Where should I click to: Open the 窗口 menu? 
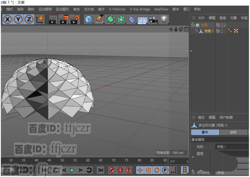186,9
